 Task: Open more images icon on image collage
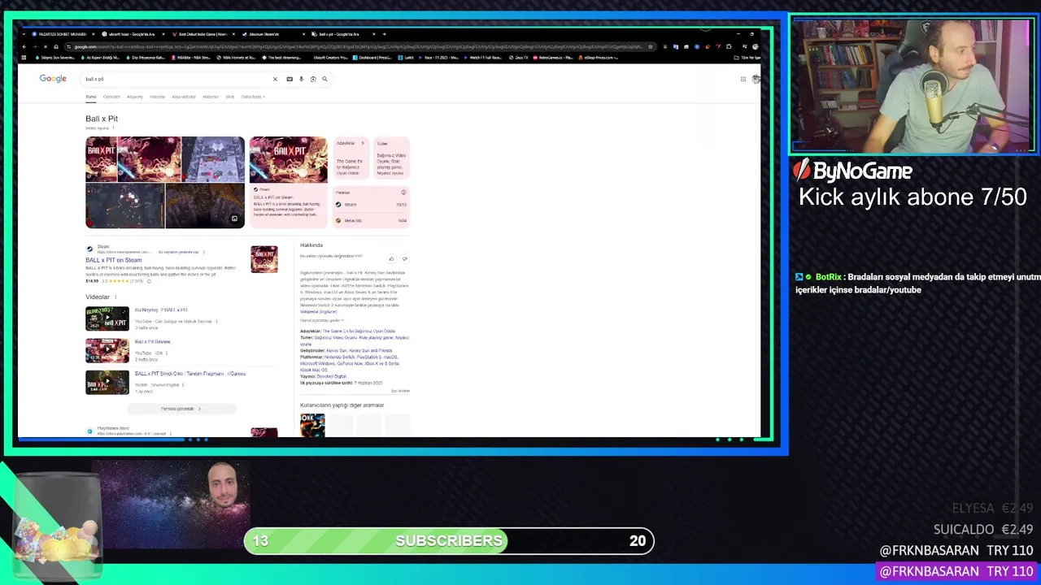[234, 219]
